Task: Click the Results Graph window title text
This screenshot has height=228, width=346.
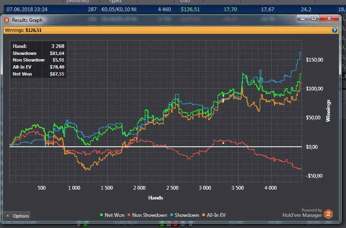Action: (x=27, y=20)
